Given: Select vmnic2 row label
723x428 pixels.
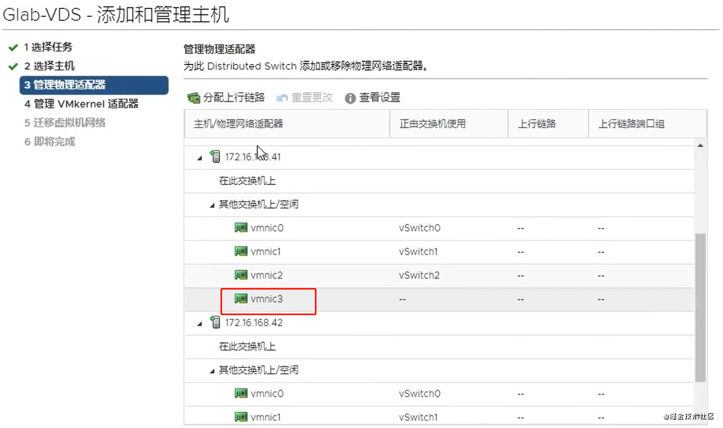Looking at the screenshot, I should point(267,275).
